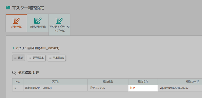Open the アクティビティタイプ一覧 tab
202x98 pixels.
coord(59,25)
